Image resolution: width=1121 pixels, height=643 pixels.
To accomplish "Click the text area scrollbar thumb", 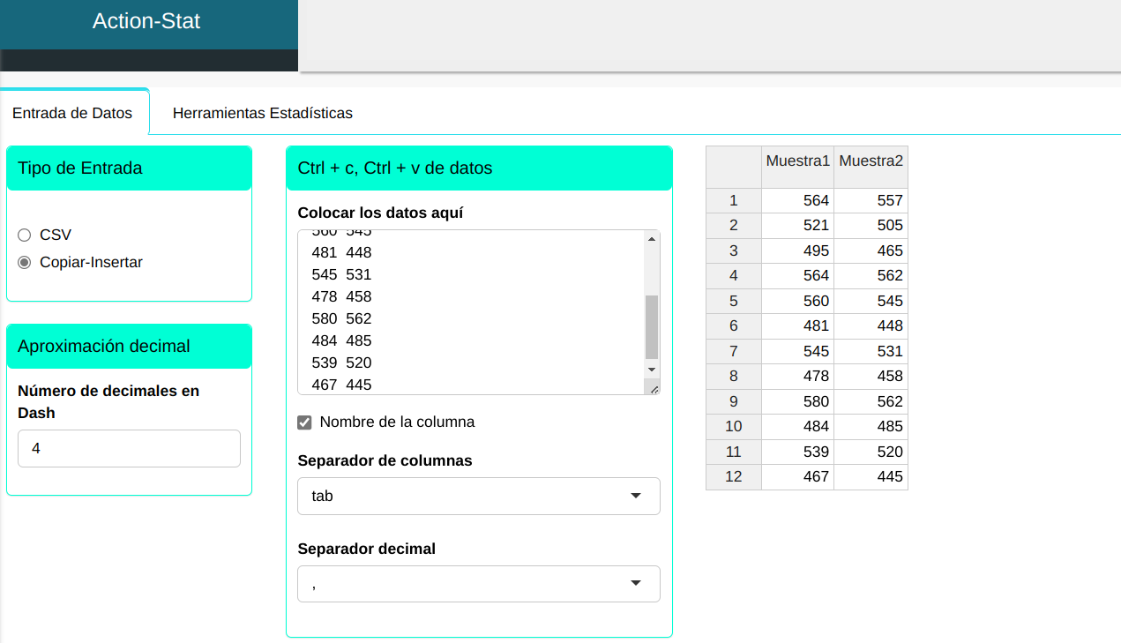I will 652,326.
